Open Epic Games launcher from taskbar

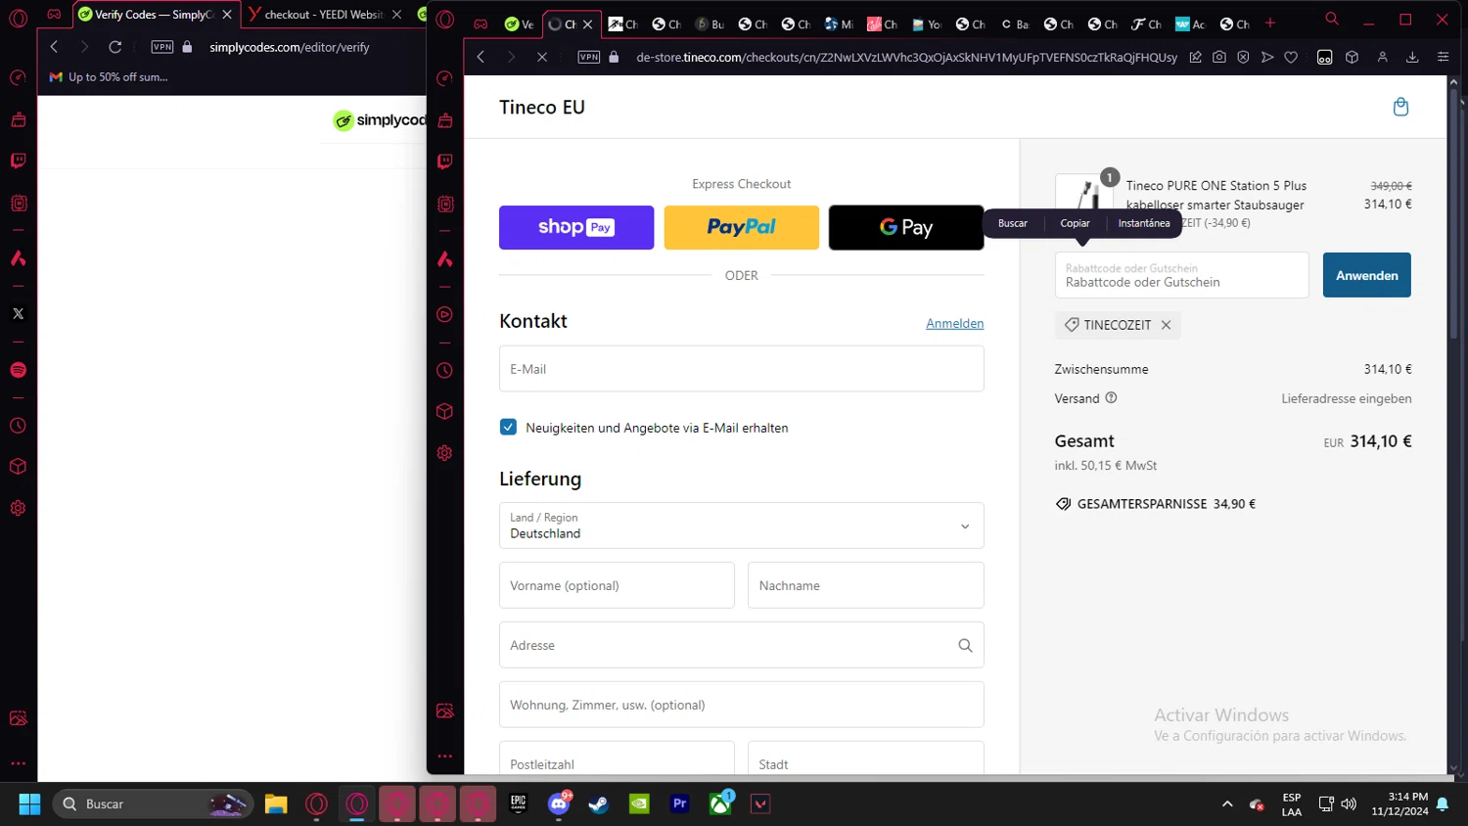point(519,804)
